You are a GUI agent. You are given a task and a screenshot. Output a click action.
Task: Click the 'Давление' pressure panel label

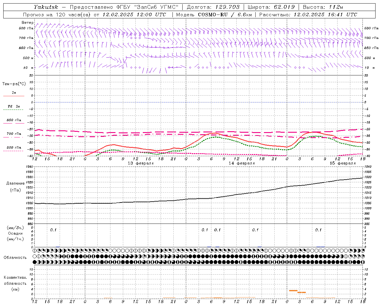(x=15, y=183)
